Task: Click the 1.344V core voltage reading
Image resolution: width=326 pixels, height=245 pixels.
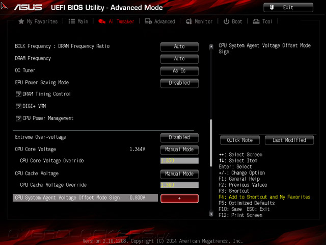Action: coord(138,149)
